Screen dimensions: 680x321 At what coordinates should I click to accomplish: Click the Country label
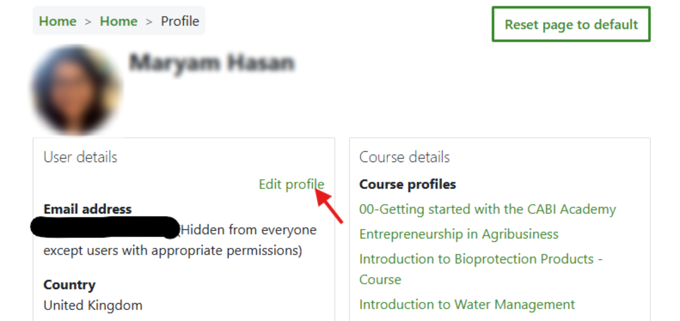click(69, 285)
